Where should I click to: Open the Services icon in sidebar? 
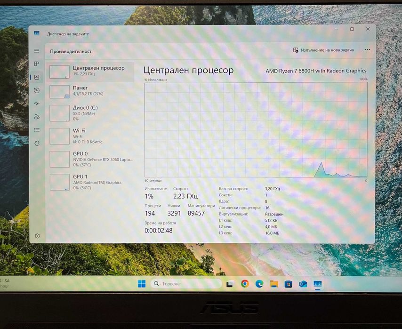click(x=37, y=144)
